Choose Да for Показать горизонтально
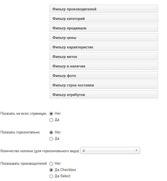 click(x=51, y=139)
